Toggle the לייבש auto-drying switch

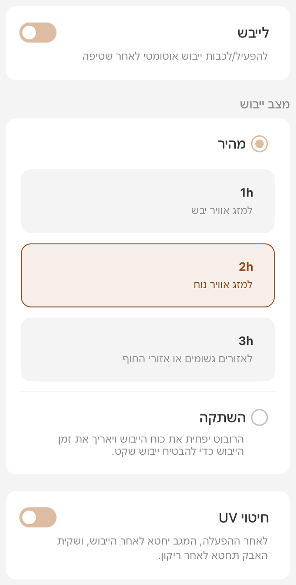pos(38,33)
